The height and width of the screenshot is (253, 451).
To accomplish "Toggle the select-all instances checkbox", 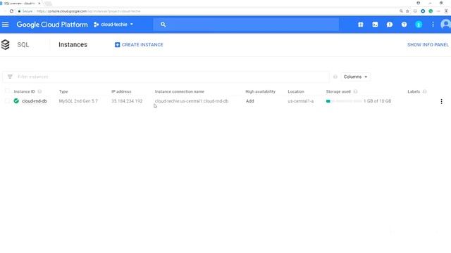I will [7, 91].
